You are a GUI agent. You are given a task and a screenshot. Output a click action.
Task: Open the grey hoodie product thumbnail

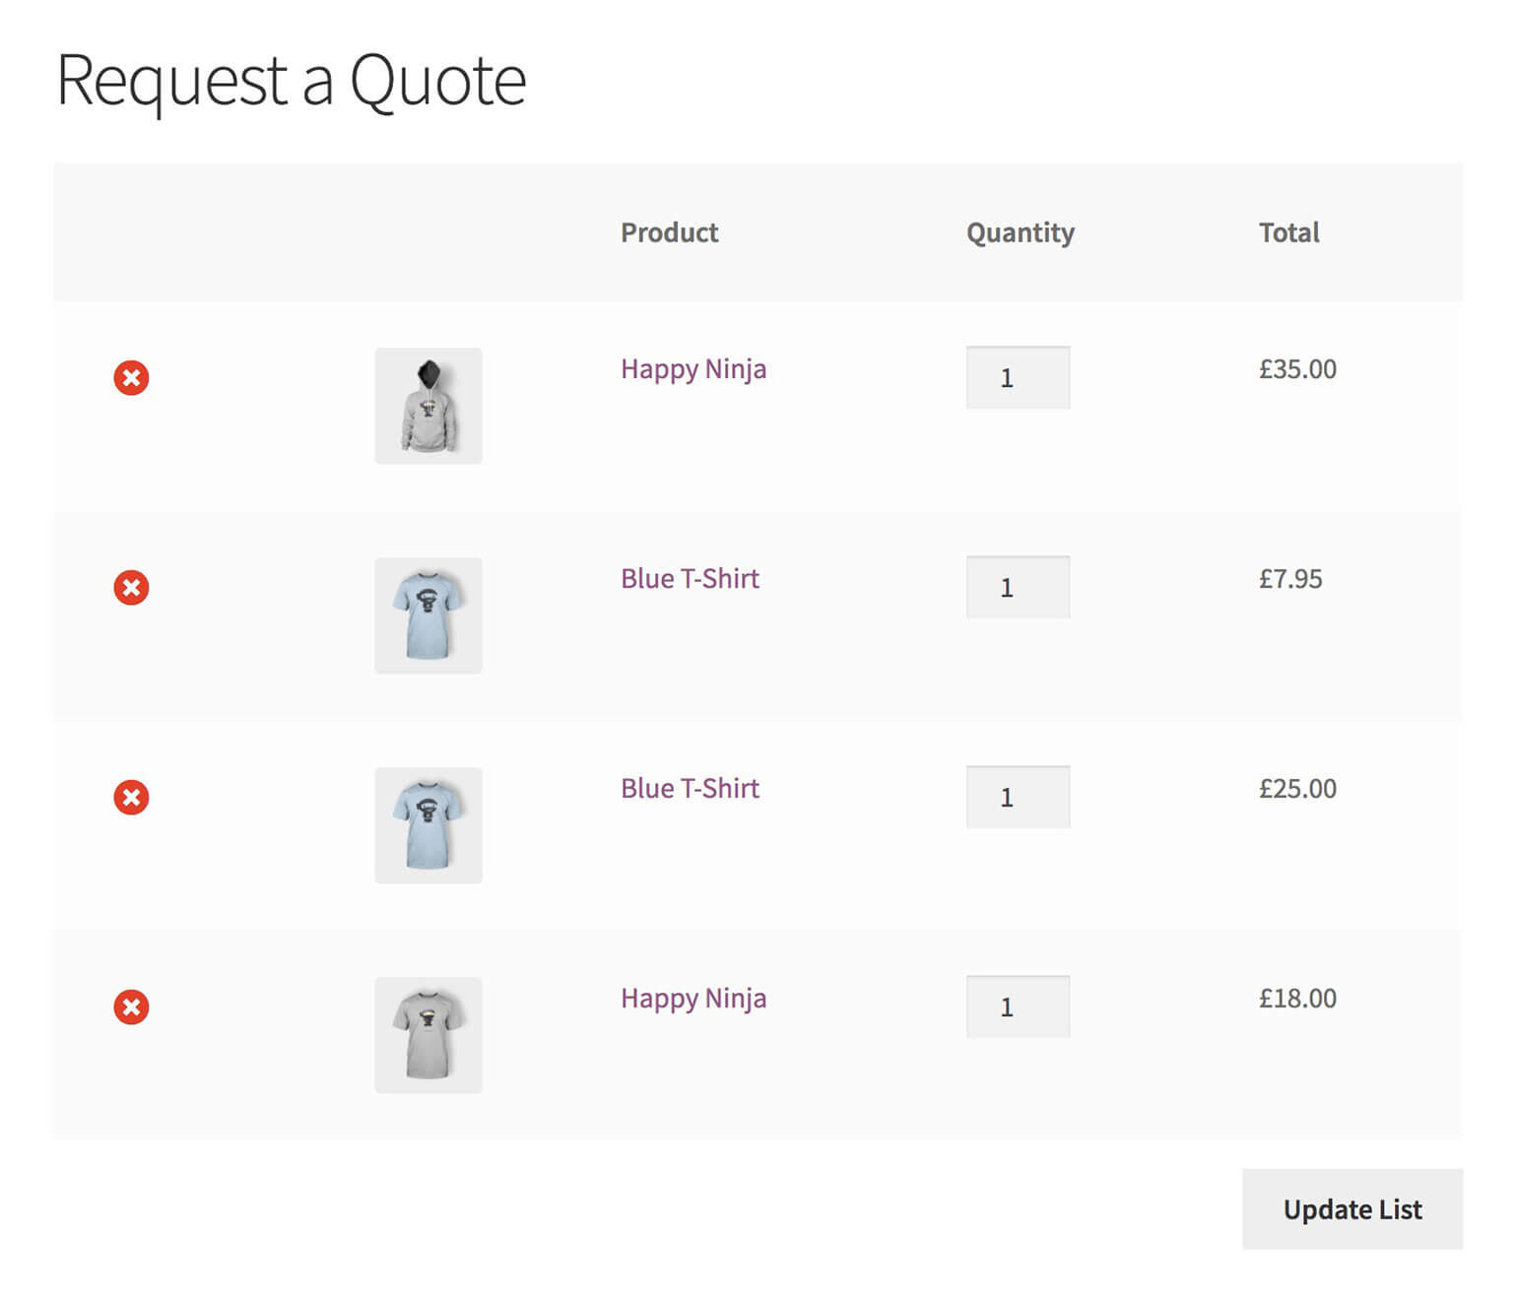click(429, 406)
